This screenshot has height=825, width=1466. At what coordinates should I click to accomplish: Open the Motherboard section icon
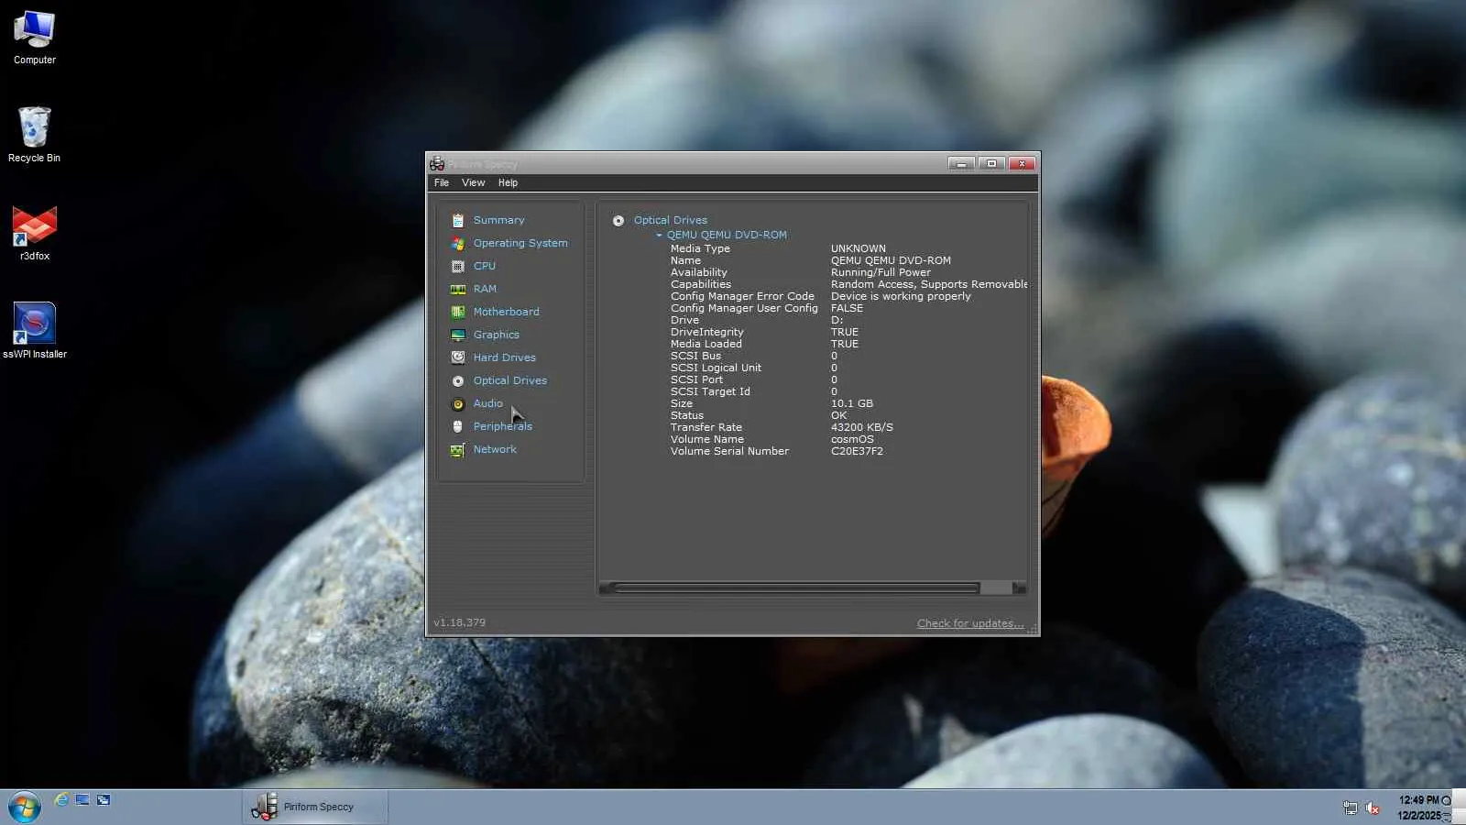pos(458,312)
